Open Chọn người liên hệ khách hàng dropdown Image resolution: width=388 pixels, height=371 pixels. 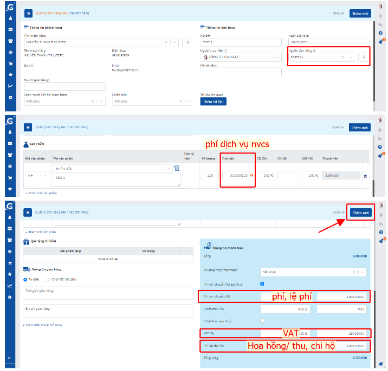(x=101, y=102)
